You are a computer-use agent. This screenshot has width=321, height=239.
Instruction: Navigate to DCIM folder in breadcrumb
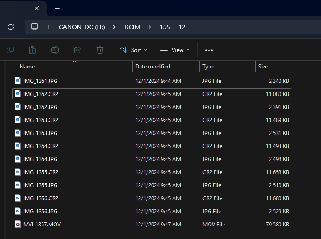[132, 27]
